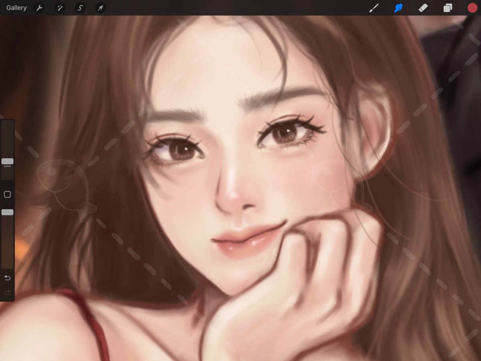Activate the Selection tool
The image size is (481, 361).
pos(80,8)
